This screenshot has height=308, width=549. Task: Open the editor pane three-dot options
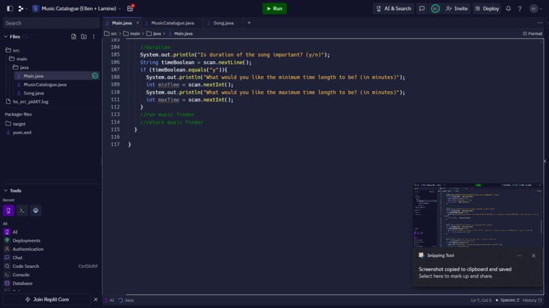(539, 22)
